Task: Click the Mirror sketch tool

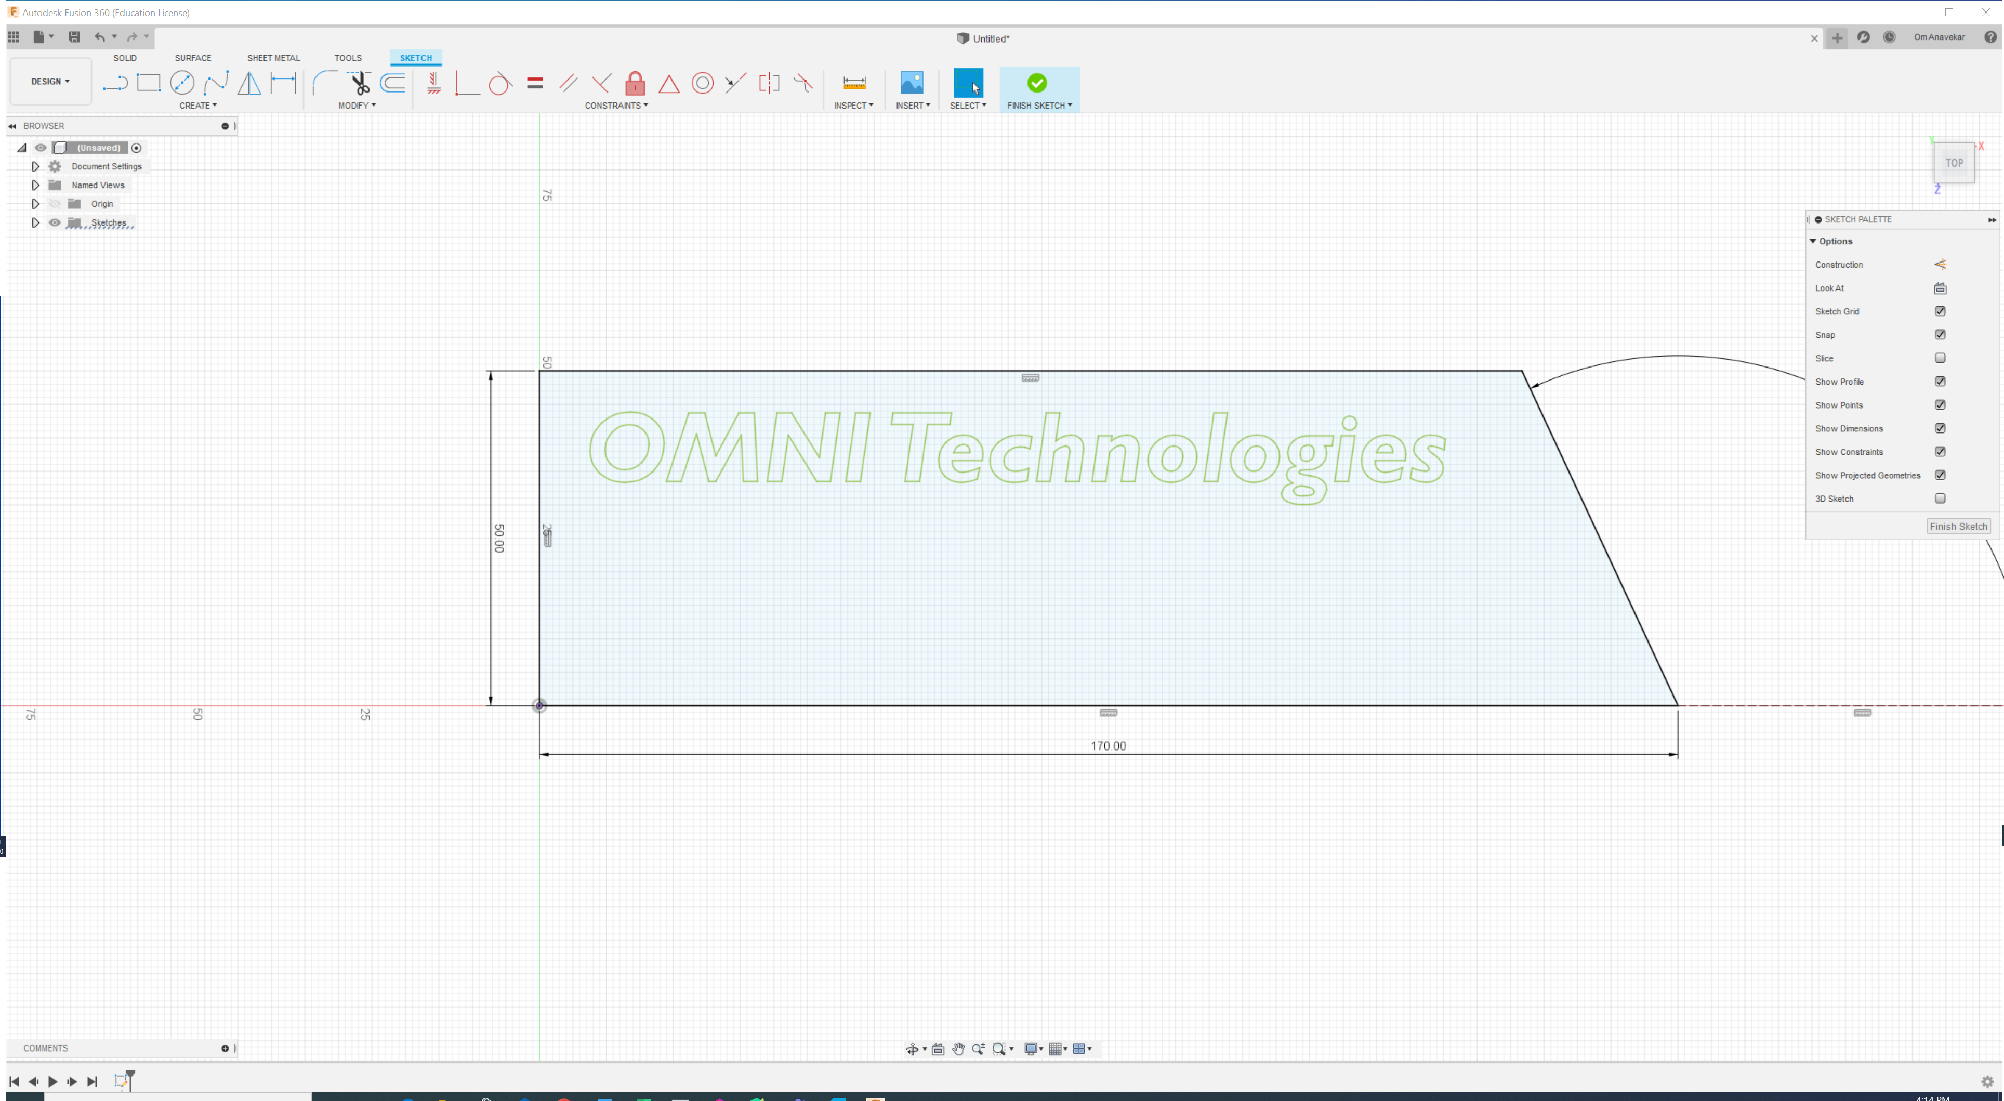Action: coord(249,83)
